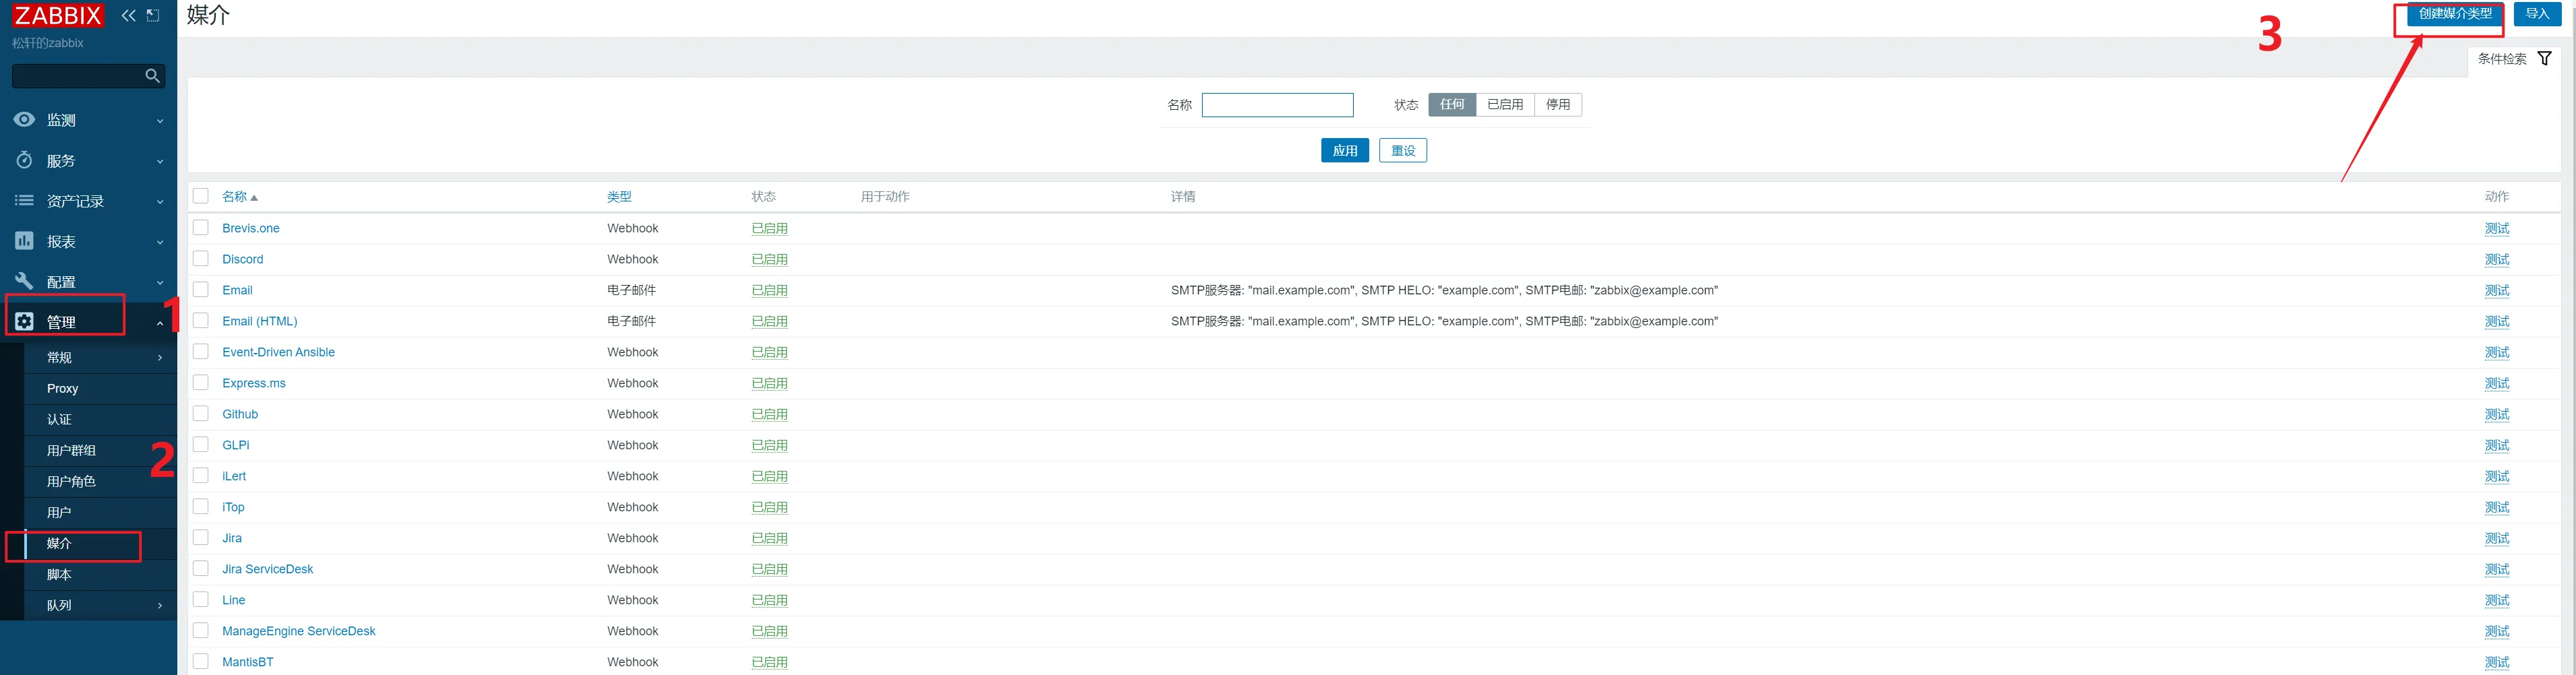The width and height of the screenshot is (2576, 675).
Task: Open the Proxy menu item
Action: [x=62, y=389]
